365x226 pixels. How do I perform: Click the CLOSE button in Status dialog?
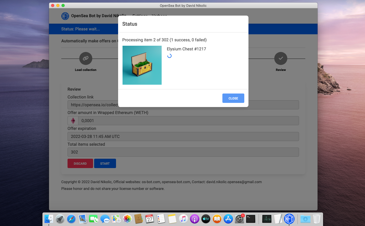click(x=233, y=98)
